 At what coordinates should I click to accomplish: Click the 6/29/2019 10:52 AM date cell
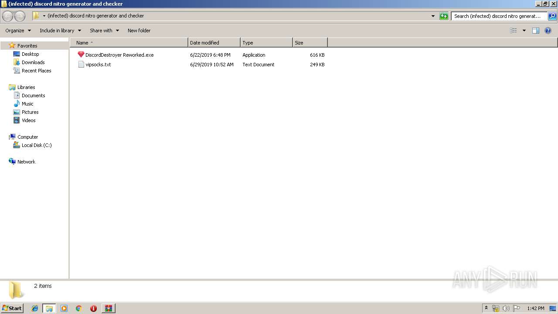click(x=212, y=65)
